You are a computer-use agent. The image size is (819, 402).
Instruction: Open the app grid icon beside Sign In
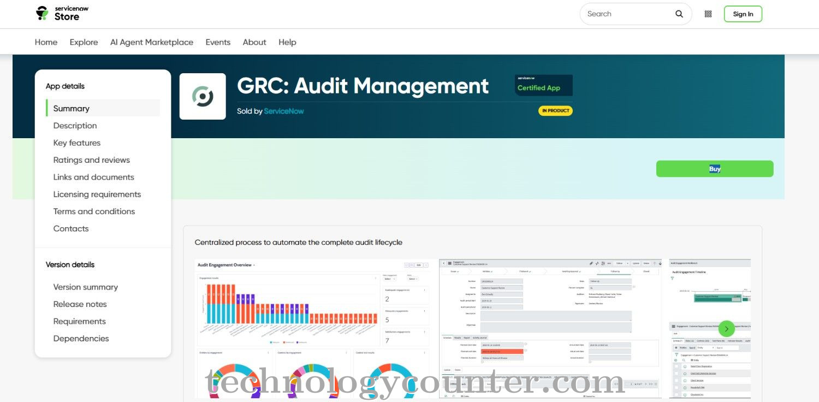[x=708, y=14]
